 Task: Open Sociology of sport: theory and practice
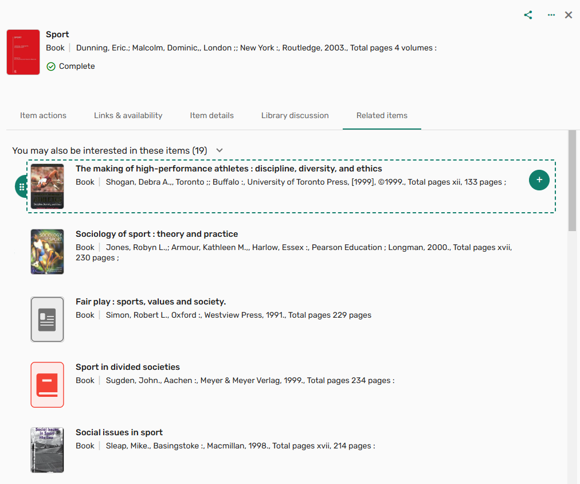pyautogui.click(x=157, y=234)
